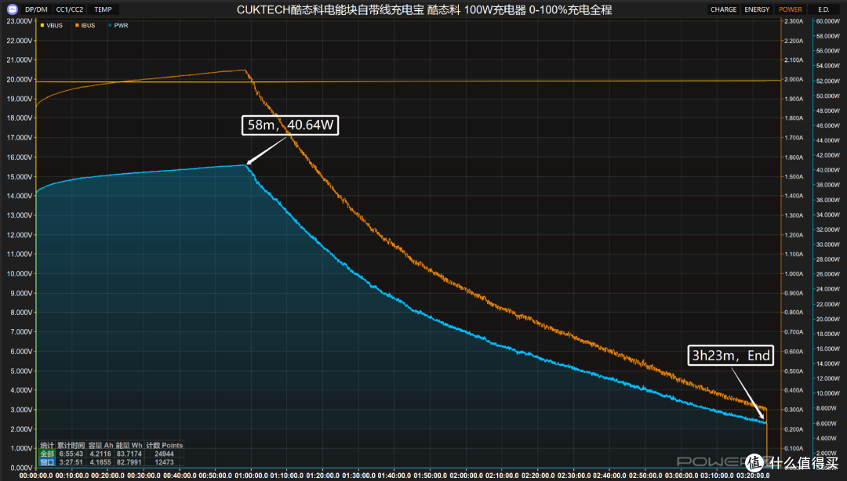The image size is (847, 481).
Task: Open the TEMP tab
Action: [103, 9]
